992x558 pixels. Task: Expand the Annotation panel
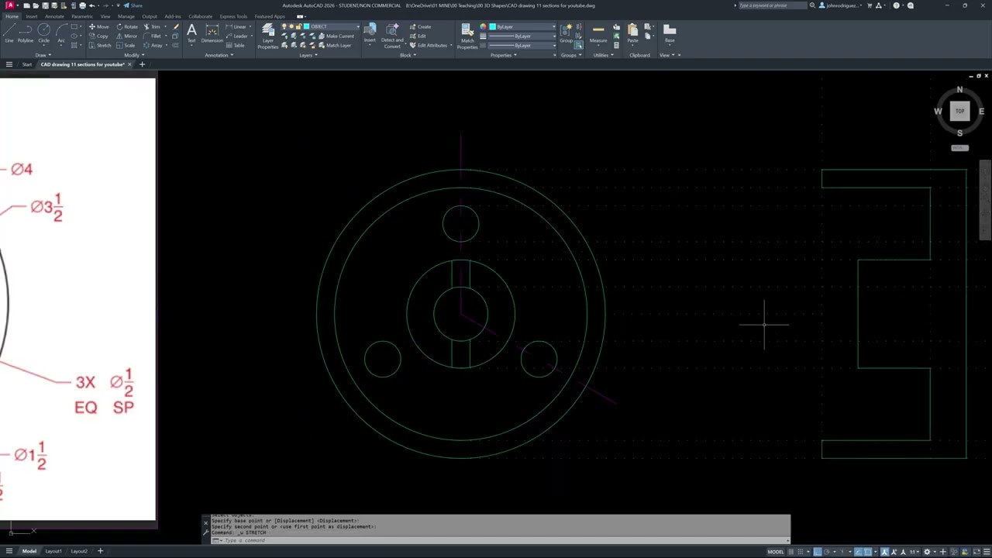tap(219, 55)
